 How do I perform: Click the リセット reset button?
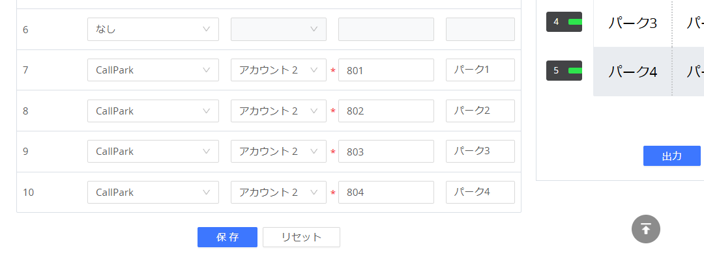tap(301, 237)
